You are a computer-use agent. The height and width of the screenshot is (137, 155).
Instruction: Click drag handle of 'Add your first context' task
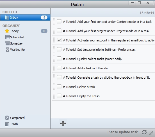pyautogui.click(x=54, y=21)
